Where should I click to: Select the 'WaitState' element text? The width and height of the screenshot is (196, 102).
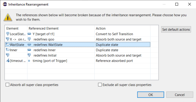(17, 45)
